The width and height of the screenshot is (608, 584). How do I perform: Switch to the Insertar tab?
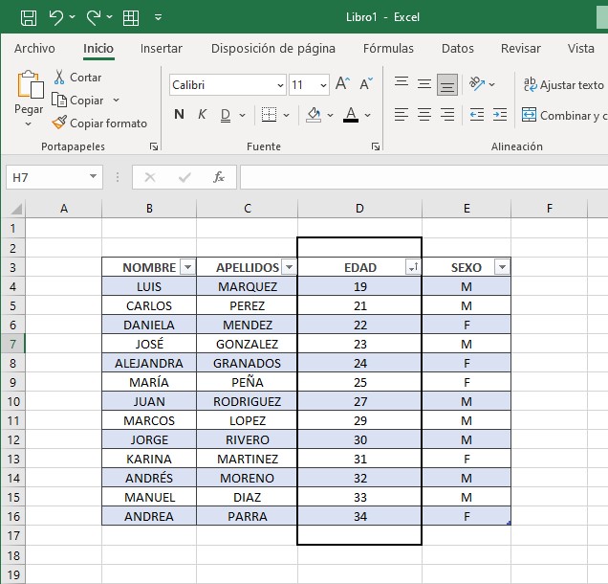(x=162, y=49)
